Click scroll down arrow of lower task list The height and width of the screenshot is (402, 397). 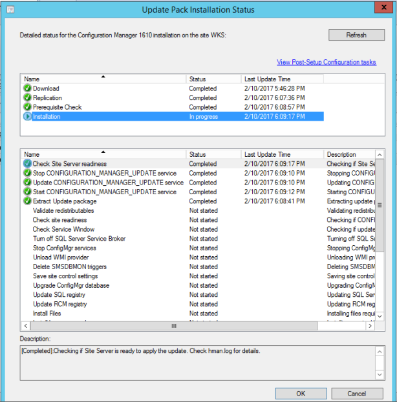coord(380,316)
